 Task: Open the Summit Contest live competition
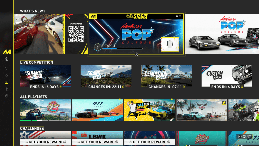click(x=46, y=76)
